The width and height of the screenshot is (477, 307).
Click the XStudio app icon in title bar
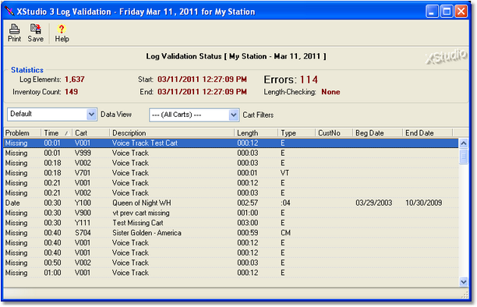(9, 11)
